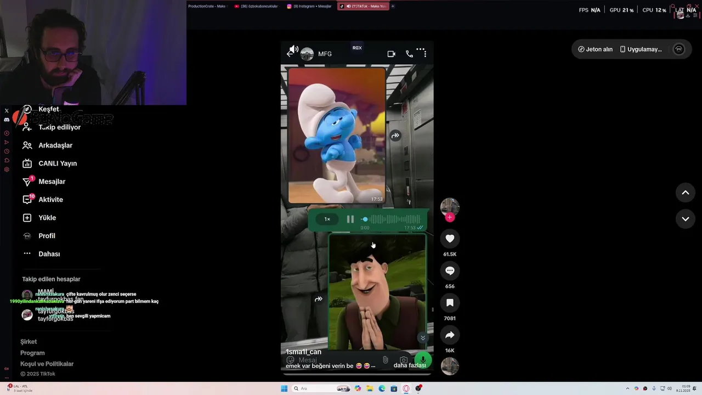Open Discord icon in browser sidebar
This screenshot has width=702, height=395.
[7, 120]
